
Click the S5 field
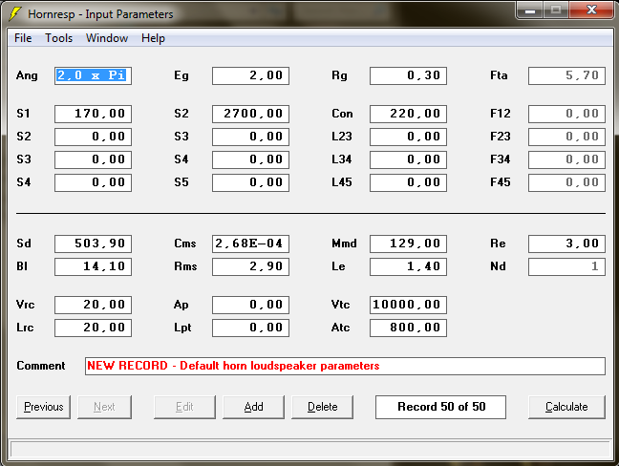coord(250,182)
